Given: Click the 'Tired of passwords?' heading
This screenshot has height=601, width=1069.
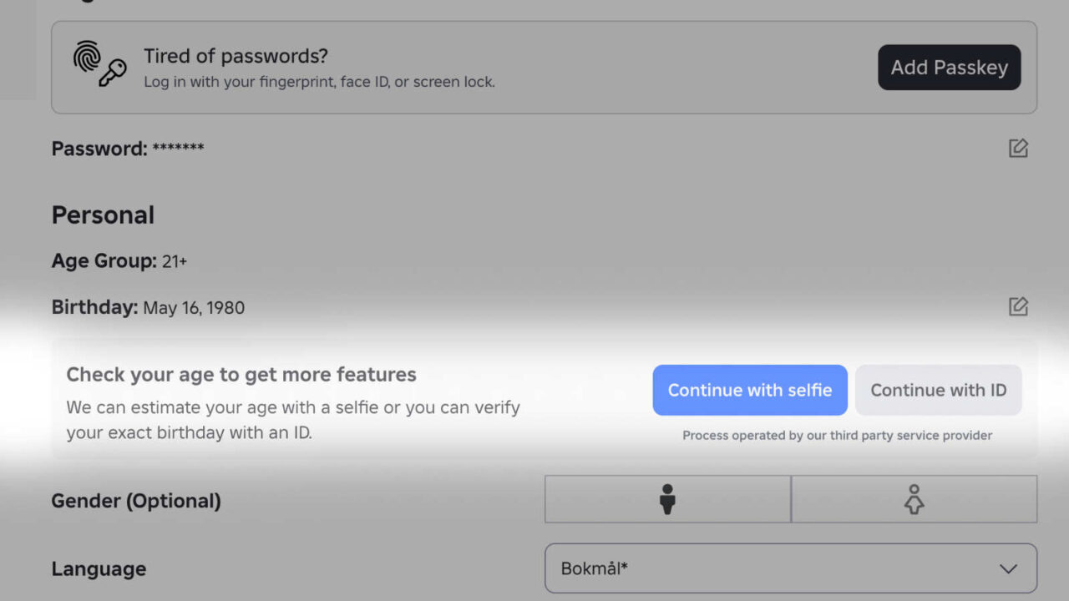Looking at the screenshot, I should (x=236, y=56).
